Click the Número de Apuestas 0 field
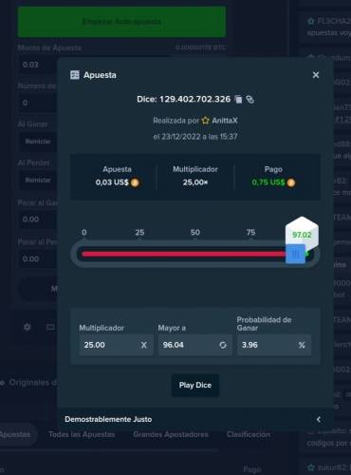Image resolution: width=351 pixels, height=475 pixels. pyautogui.click(x=38, y=103)
